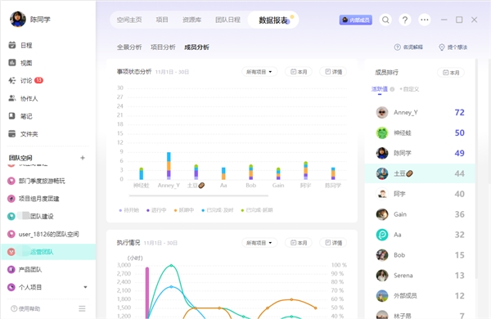Click the question mark help icon
This screenshot has width=491, height=319.
(405, 20)
